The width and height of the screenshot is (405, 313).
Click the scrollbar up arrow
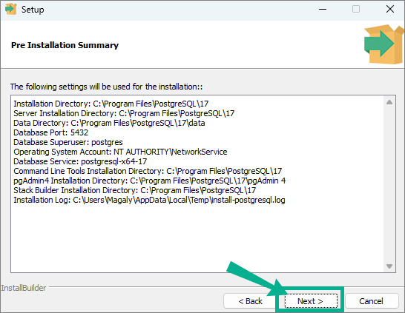click(389, 102)
